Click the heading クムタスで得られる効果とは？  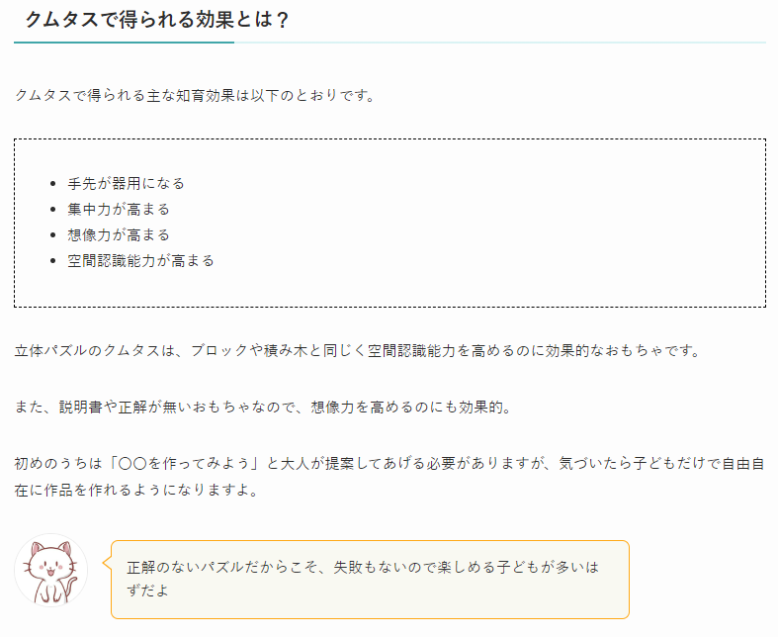pos(157,20)
